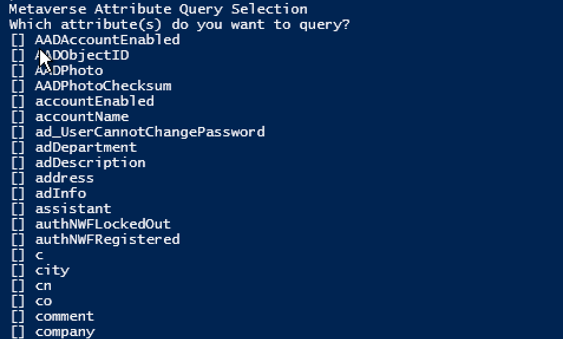Check the city attribute checkbox

[x=18, y=270]
